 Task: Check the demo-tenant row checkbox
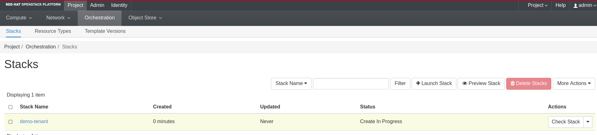pos(10,122)
